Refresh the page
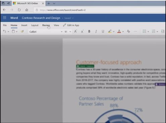Image resolution: width=166 pixels, height=123 pixels. 19,10
